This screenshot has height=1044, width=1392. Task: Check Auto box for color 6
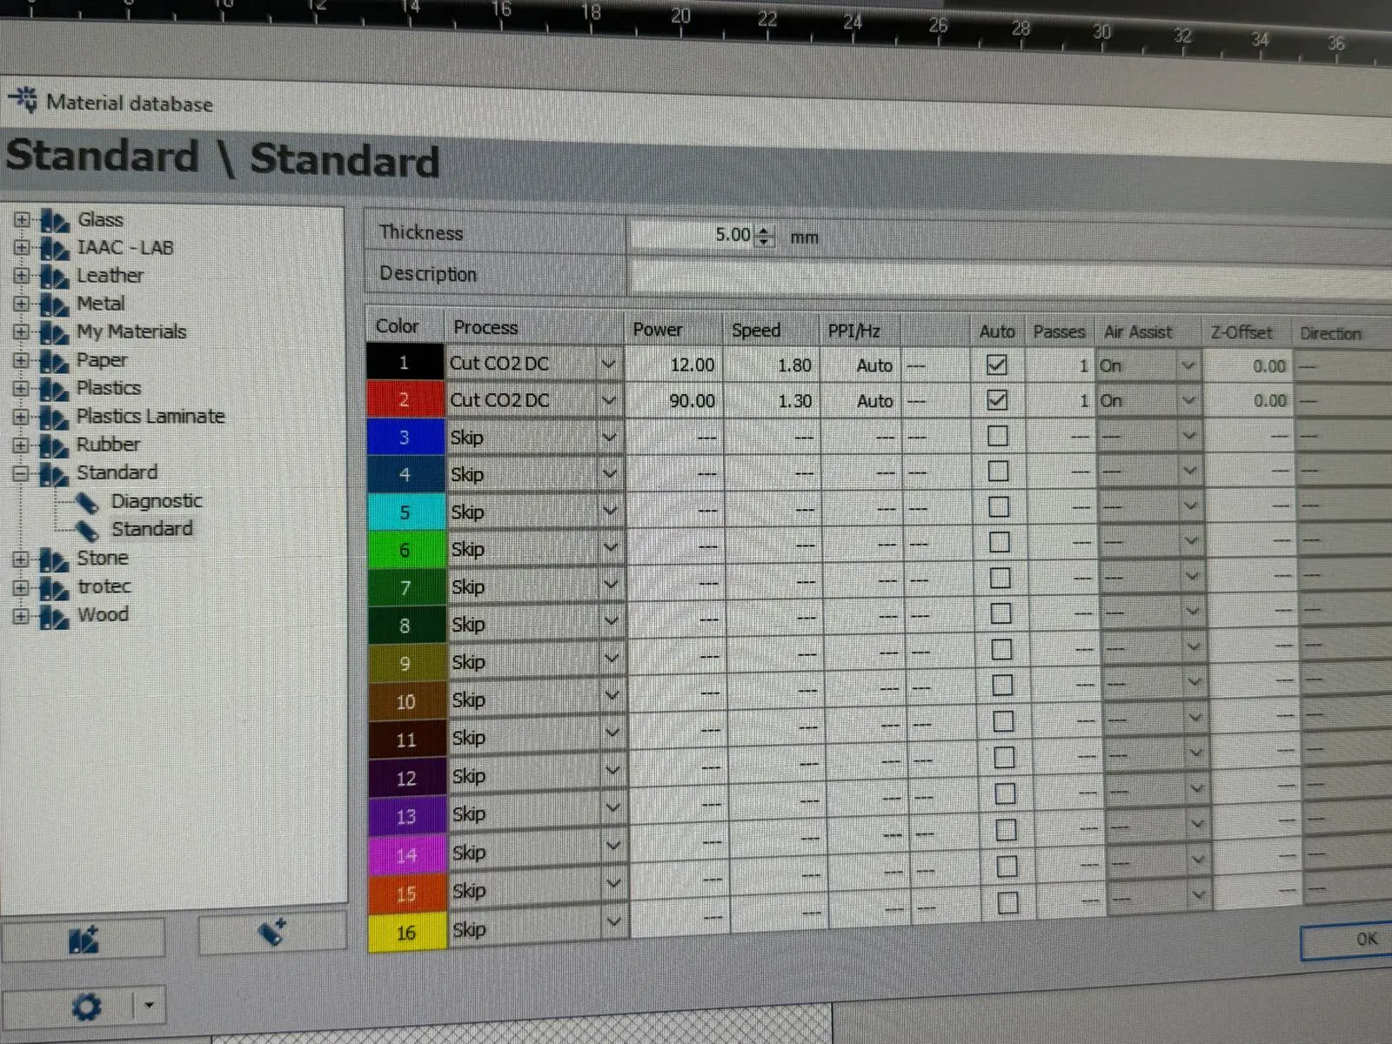click(x=1000, y=543)
